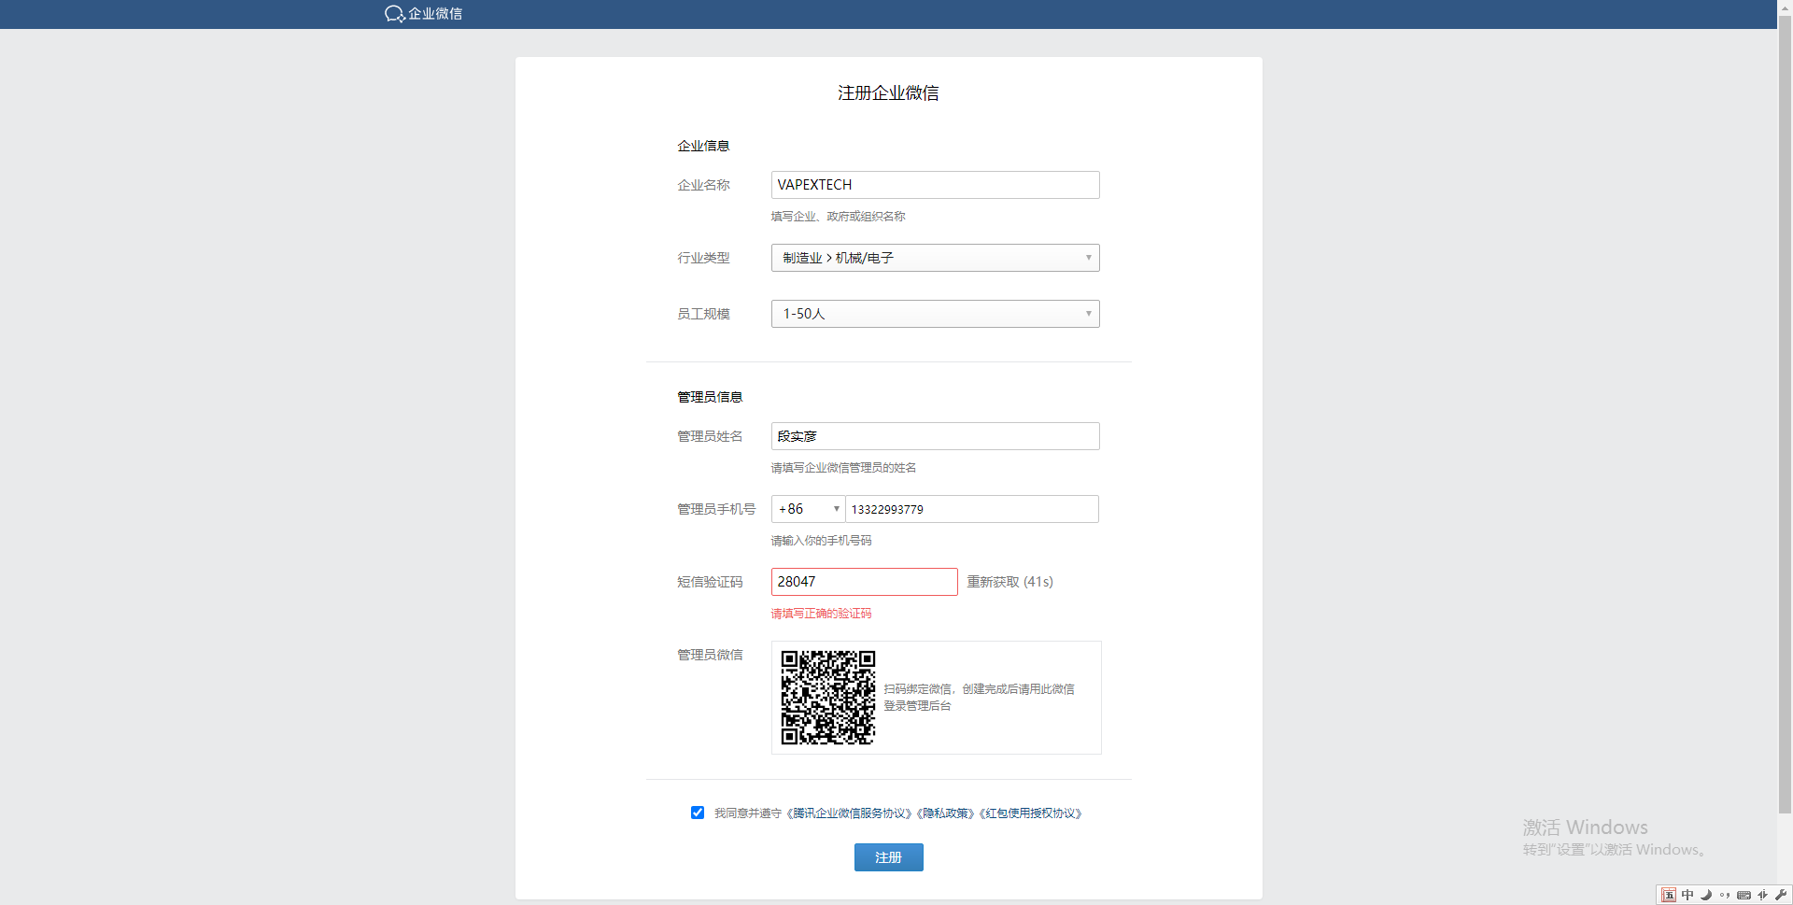Image resolution: width=1793 pixels, height=905 pixels.
Task: Toggle Chinese punctuation icon in IME bar
Action: click(x=1725, y=895)
